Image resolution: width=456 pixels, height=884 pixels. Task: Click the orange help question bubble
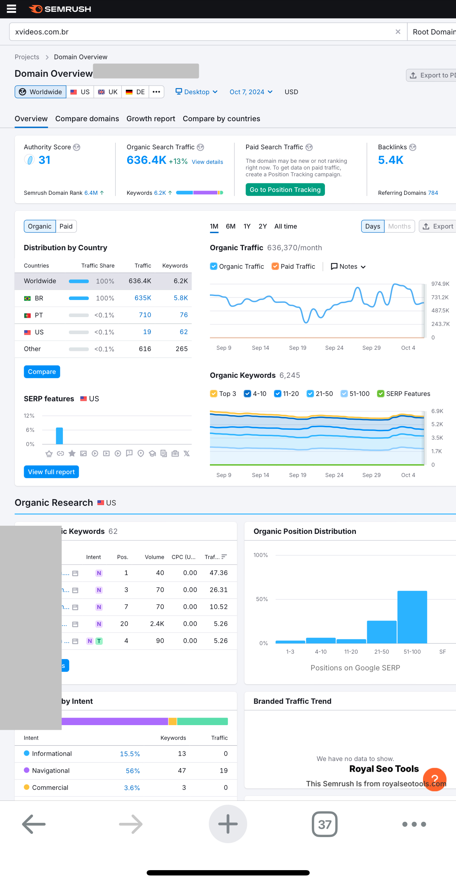click(435, 779)
